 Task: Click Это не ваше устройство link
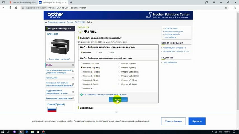[59, 59]
